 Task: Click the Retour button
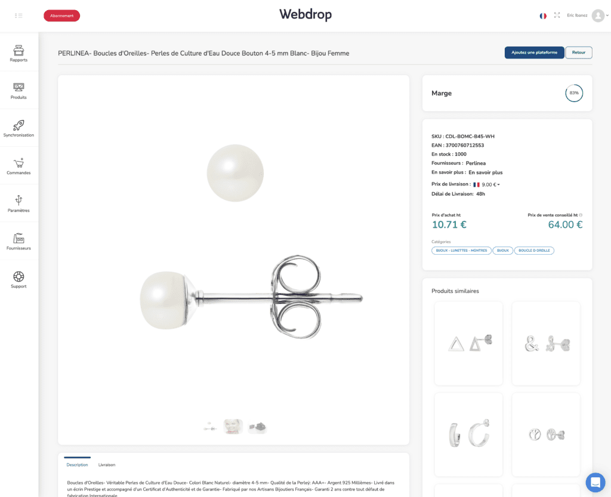578,53
